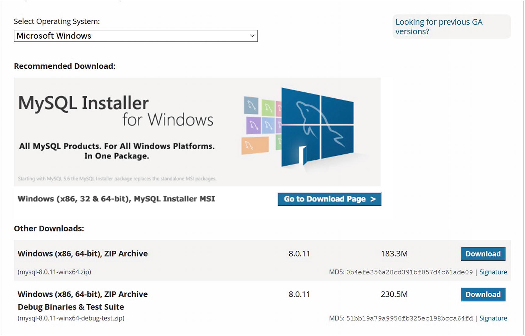Click filename (mysql-8.0.11-winx64-debug-test.zip)

[x=71, y=318]
